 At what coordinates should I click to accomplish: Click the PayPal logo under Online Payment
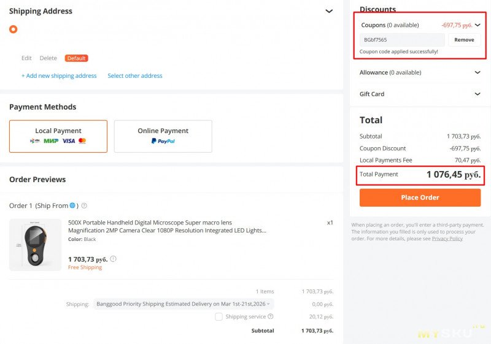(163, 141)
